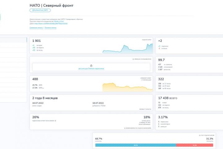The width and height of the screenshot is (223, 149).
Task: Click the '17 438 всего' publications total
Action: coord(168,98)
